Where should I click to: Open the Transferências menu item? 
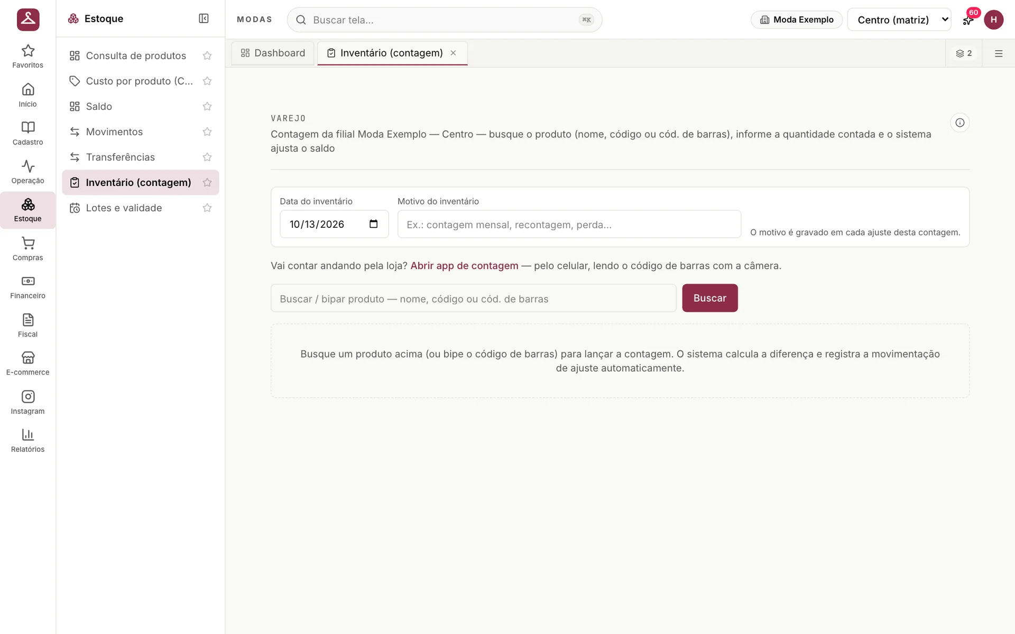click(x=120, y=157)
